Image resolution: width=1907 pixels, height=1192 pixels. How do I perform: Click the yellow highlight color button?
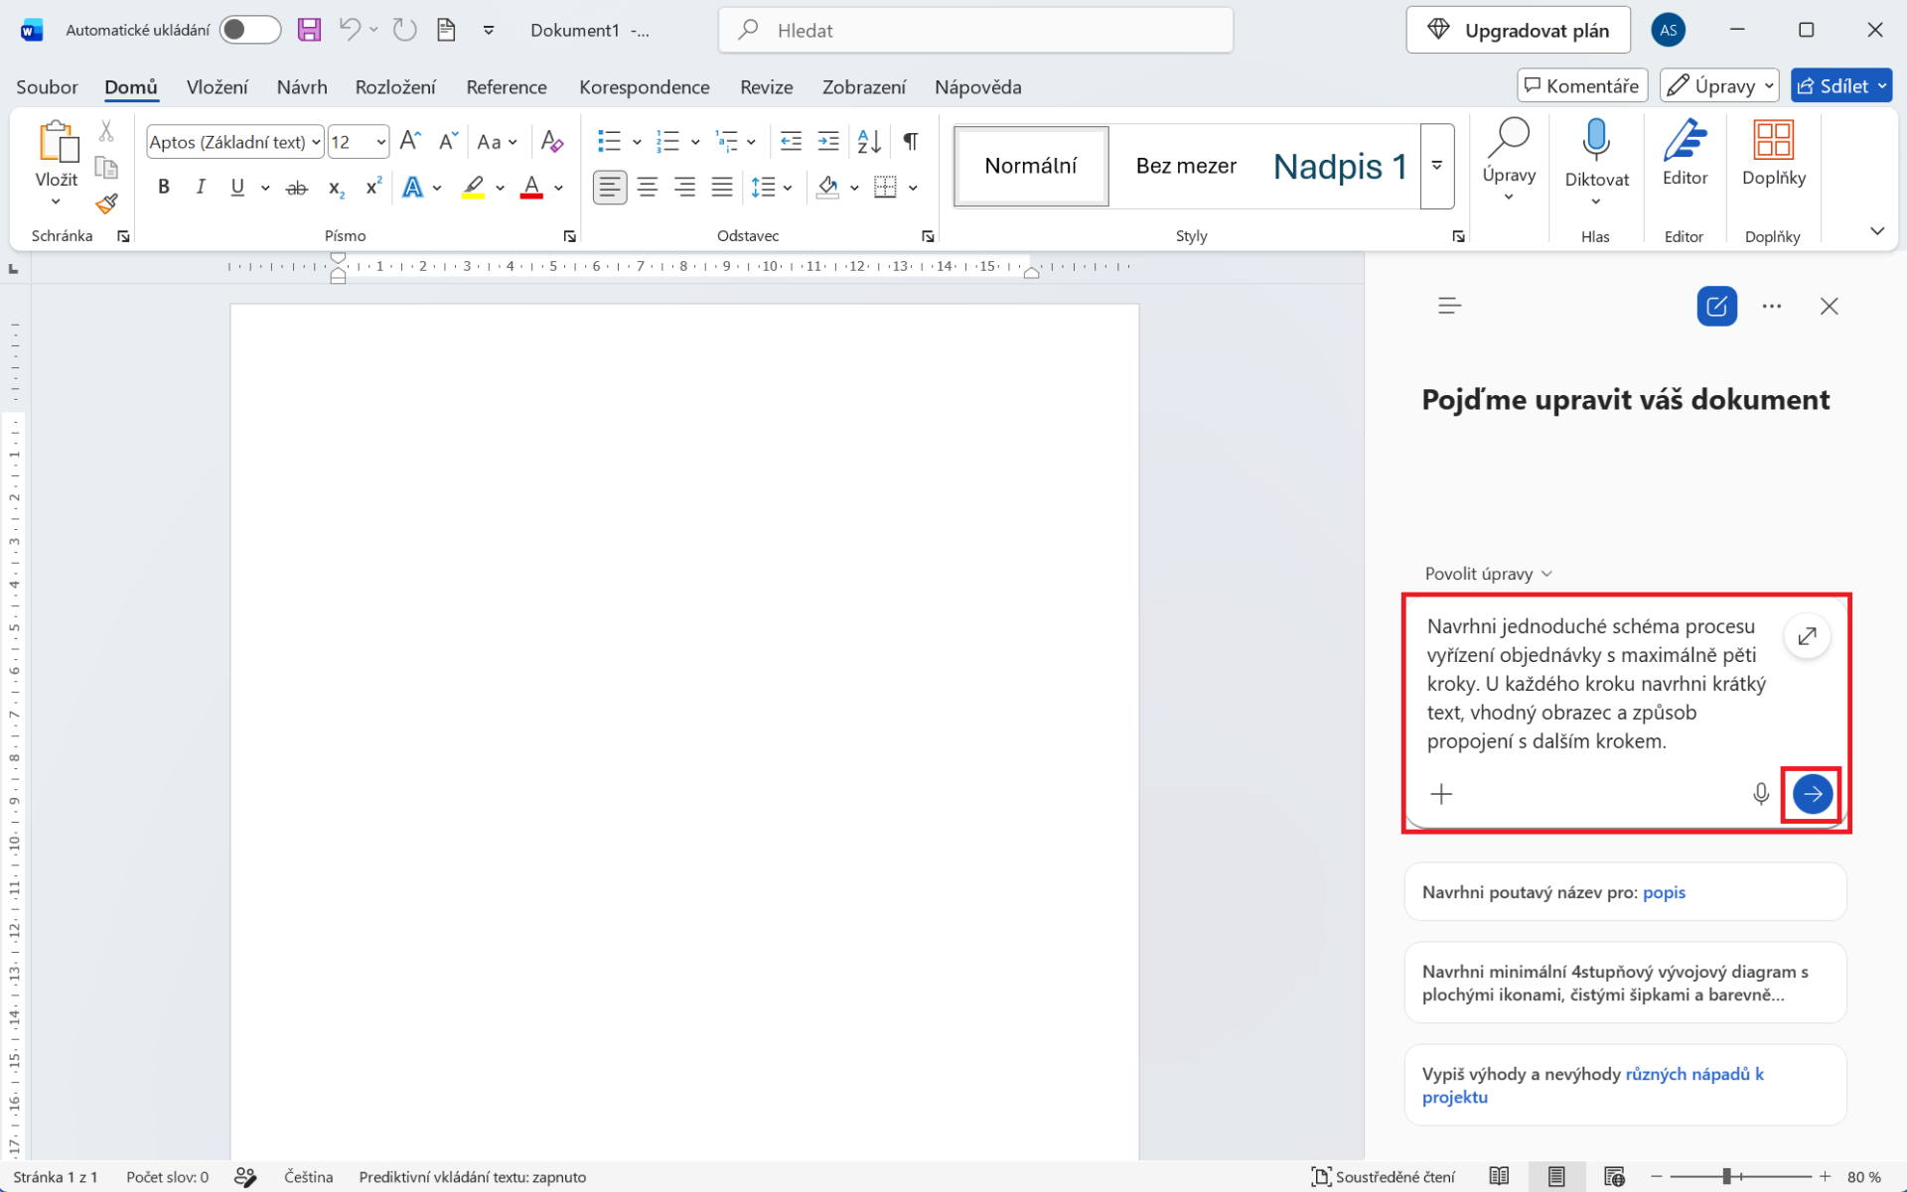point(473,187)
